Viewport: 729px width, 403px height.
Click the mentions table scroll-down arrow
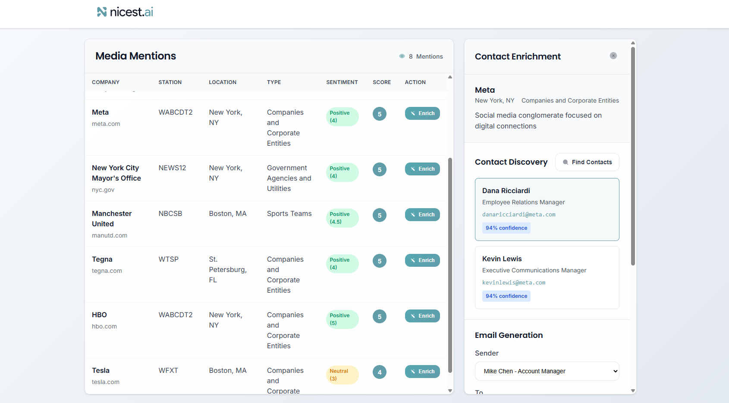click(x=450, y=391)
